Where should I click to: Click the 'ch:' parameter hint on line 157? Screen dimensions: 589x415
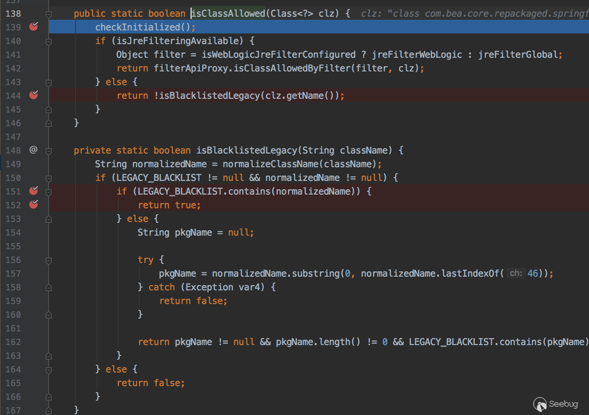[516, 273]
